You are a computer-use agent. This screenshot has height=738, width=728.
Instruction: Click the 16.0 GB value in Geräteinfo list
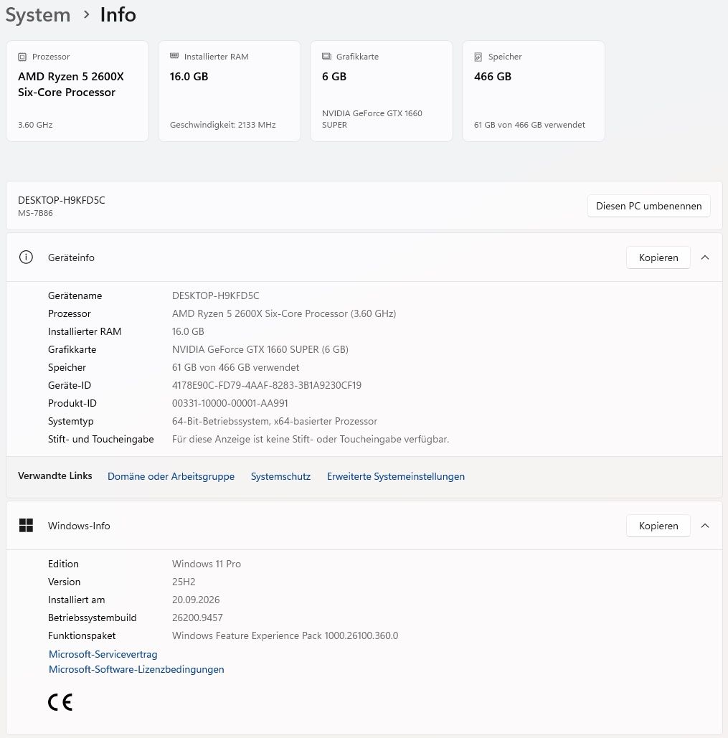(x=188, y=331)
